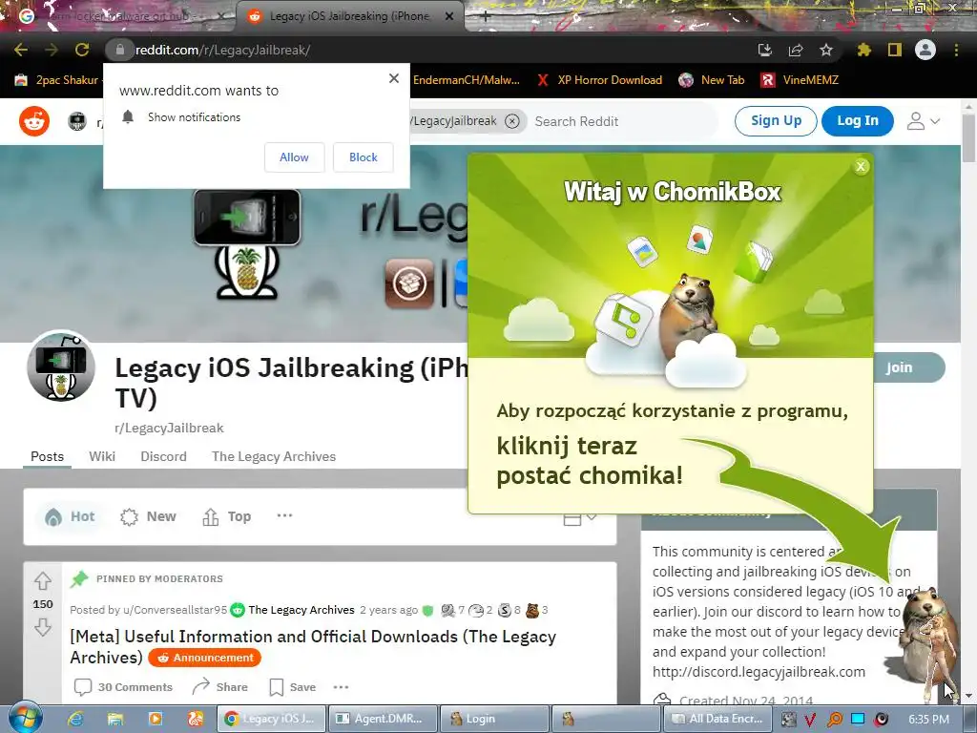Expand the Reddit user menu dropdown

923,121
